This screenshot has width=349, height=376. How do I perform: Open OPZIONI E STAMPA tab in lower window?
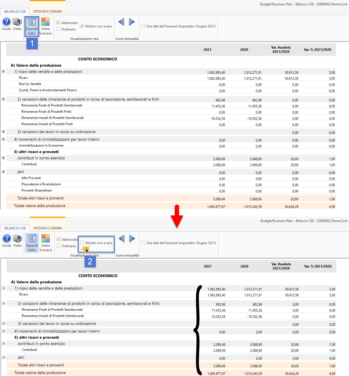(x=48, y=228)
